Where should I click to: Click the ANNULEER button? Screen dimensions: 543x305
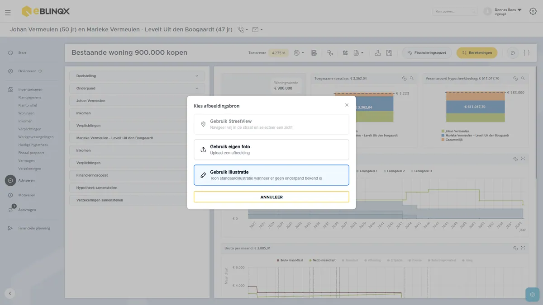coord(271,197)
